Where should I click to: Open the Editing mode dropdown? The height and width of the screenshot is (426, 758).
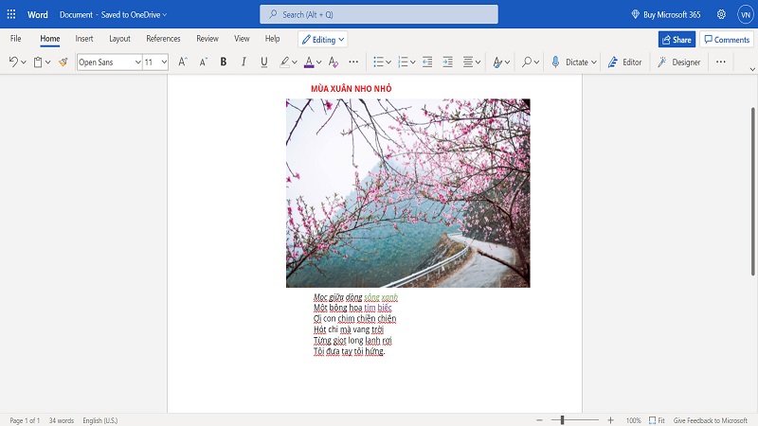(x=323, y=40)
